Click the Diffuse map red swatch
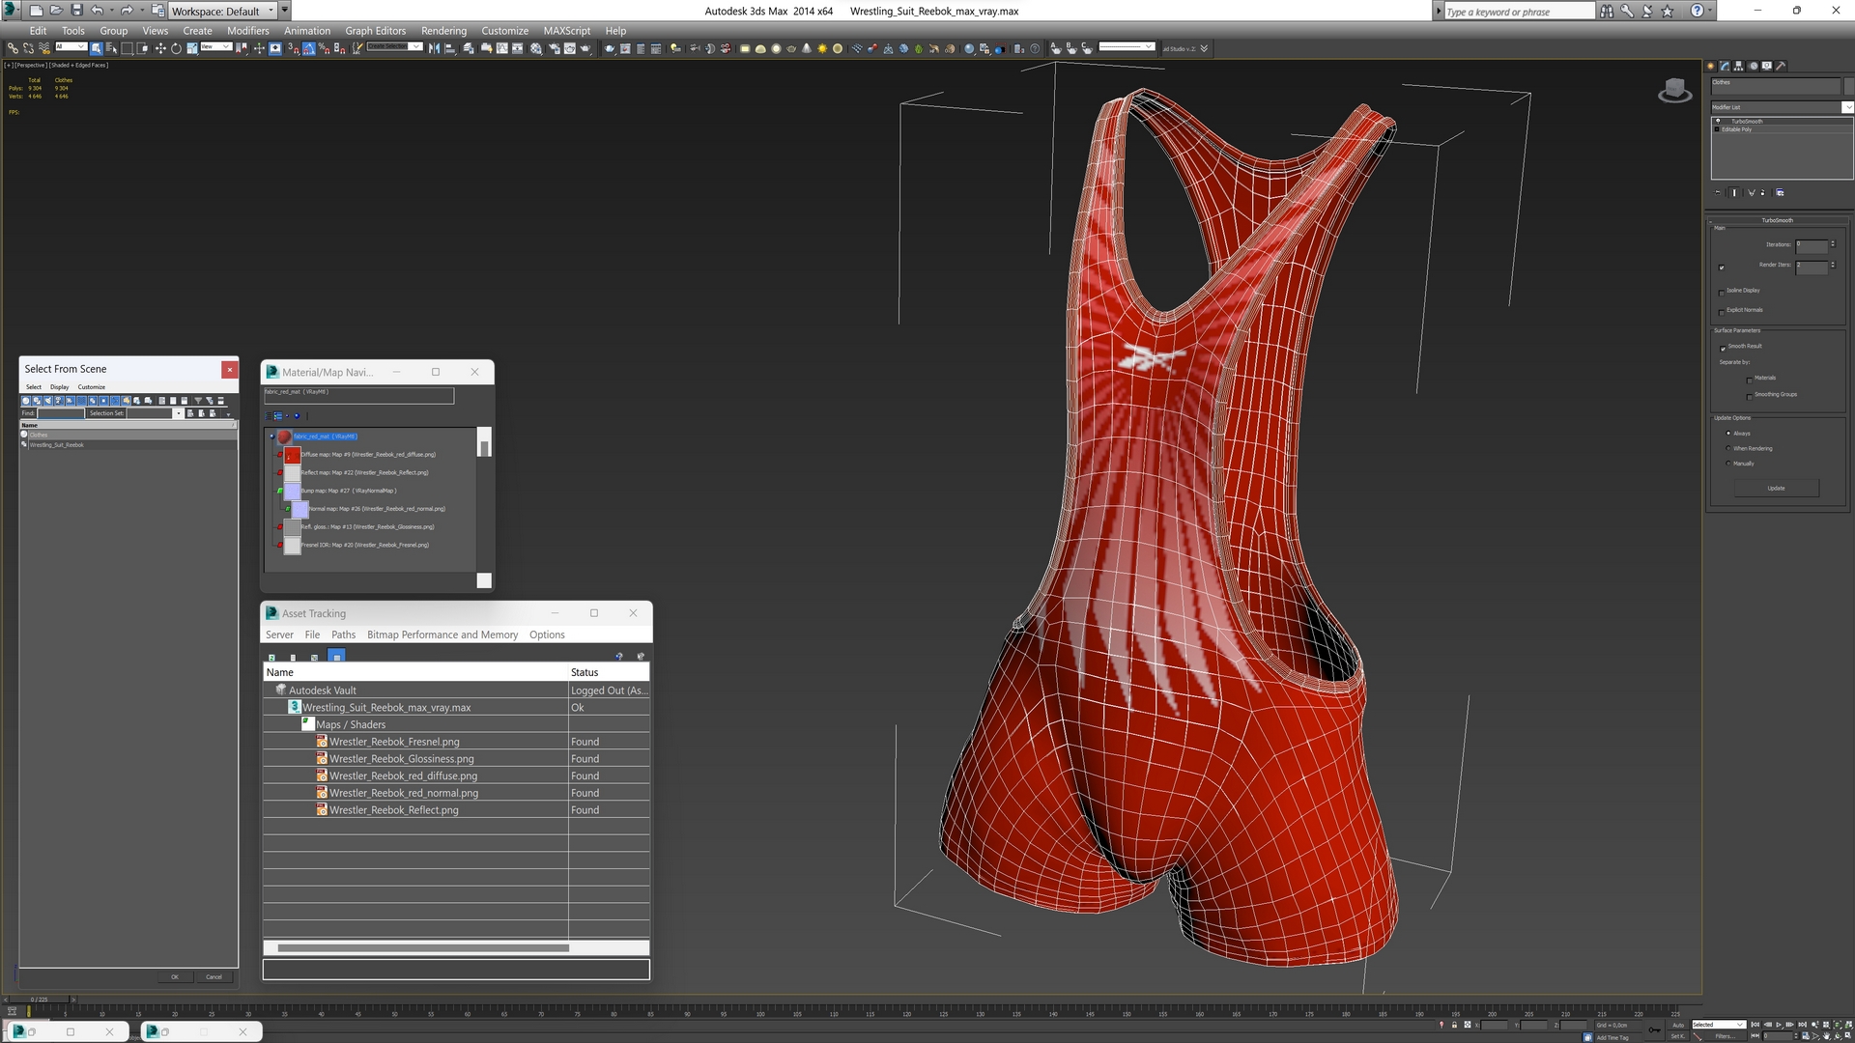The height and width of the screenshot is (1043, 1855). point(293,455)
